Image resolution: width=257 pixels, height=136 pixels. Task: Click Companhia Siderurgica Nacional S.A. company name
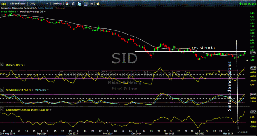[19, 8]
